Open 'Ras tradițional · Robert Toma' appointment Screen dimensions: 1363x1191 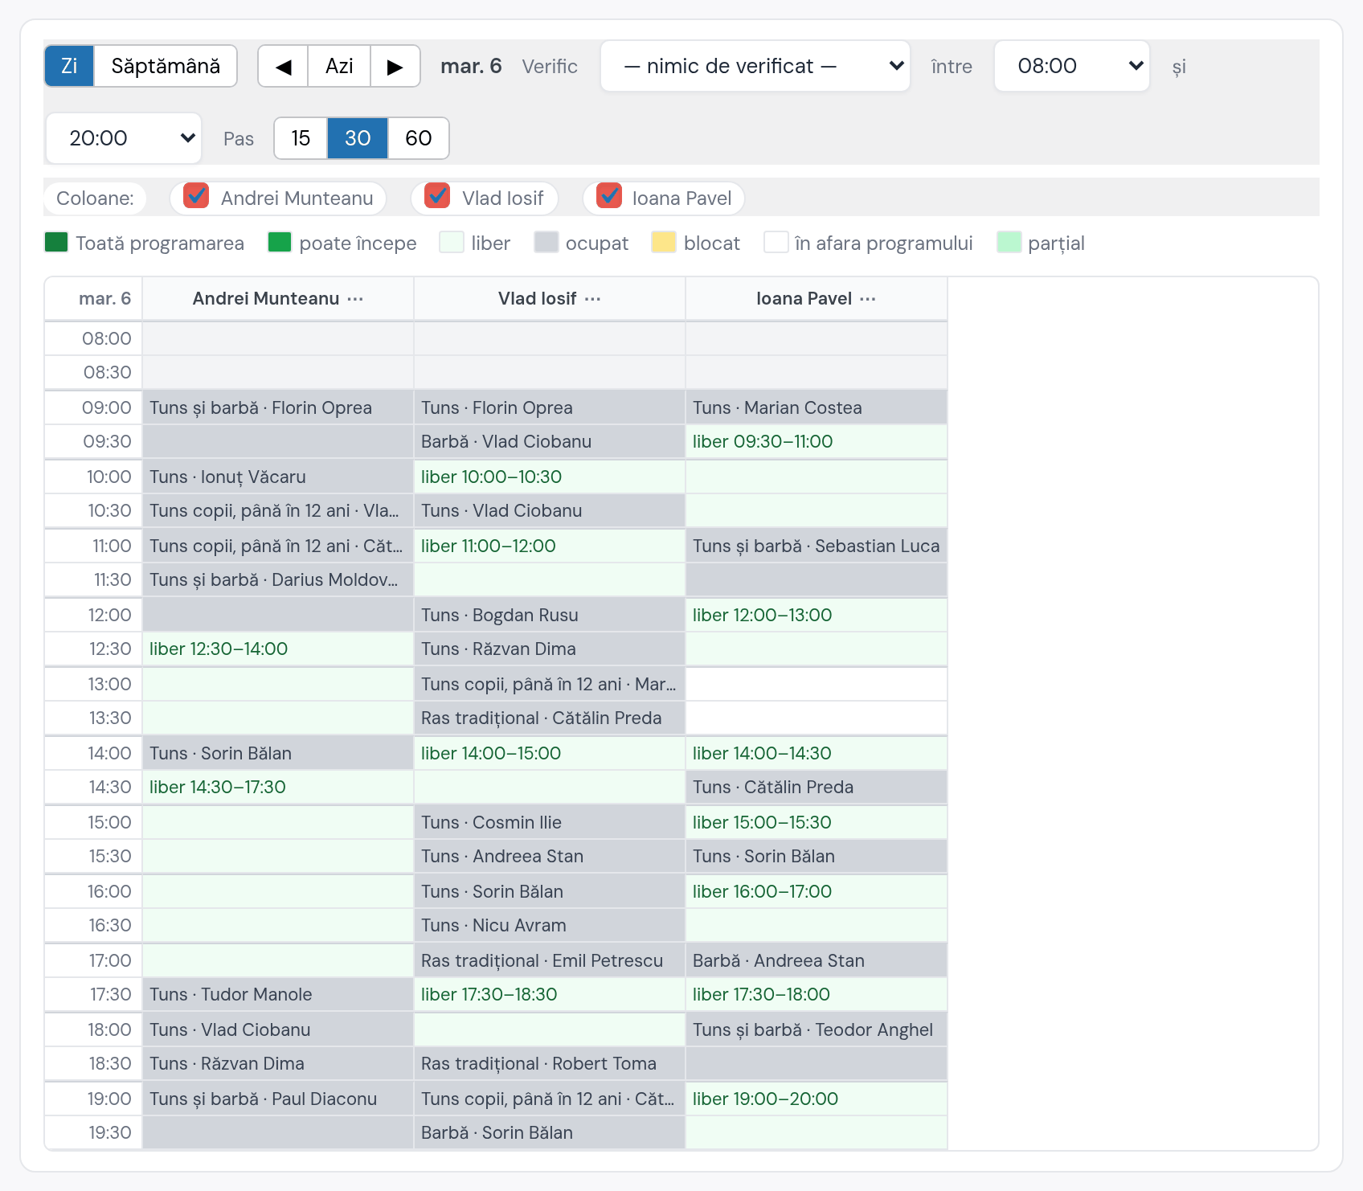point(550,1063)
